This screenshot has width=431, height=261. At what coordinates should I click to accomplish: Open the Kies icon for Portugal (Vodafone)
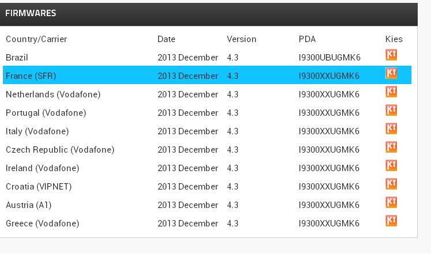(391, 110)
